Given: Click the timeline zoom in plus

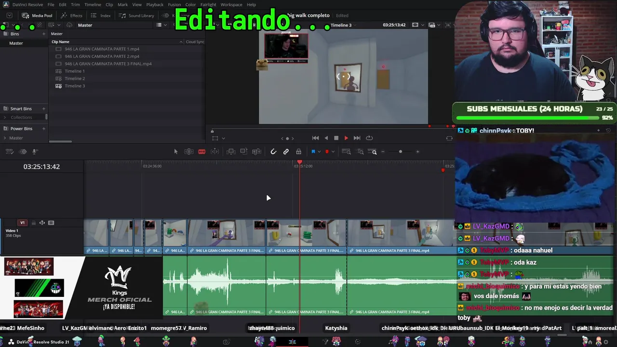Looking at the screenshot, I should [x=417, y=152].
